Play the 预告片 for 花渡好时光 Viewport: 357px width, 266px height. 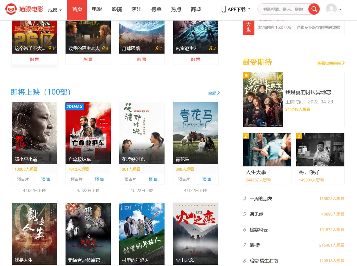(130, 179)
